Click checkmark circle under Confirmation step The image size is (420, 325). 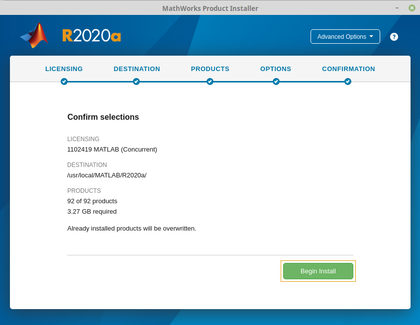[348, 81]
